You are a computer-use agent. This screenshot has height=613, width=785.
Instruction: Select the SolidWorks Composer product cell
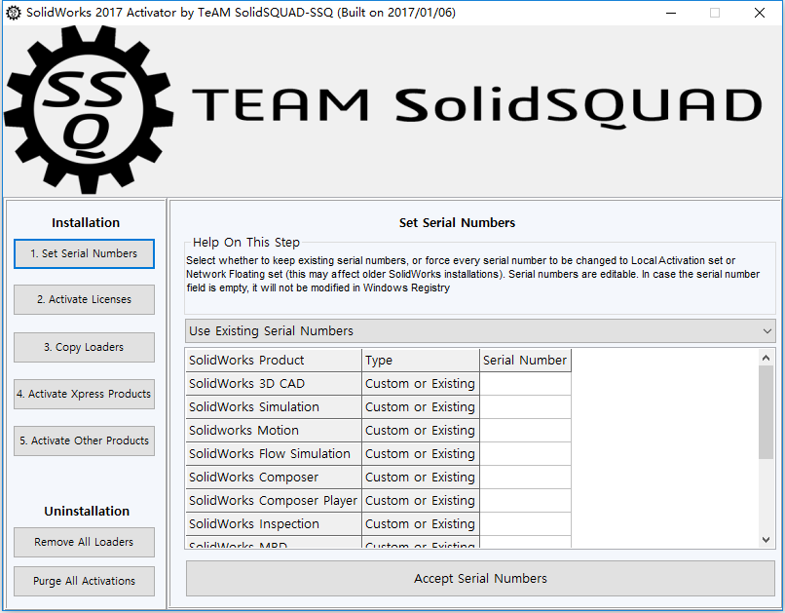[x=274, y=478]
